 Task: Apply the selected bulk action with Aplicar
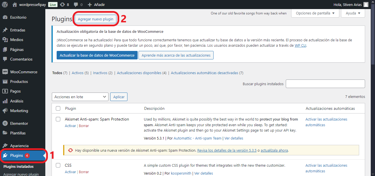click(x=119, y=97)
